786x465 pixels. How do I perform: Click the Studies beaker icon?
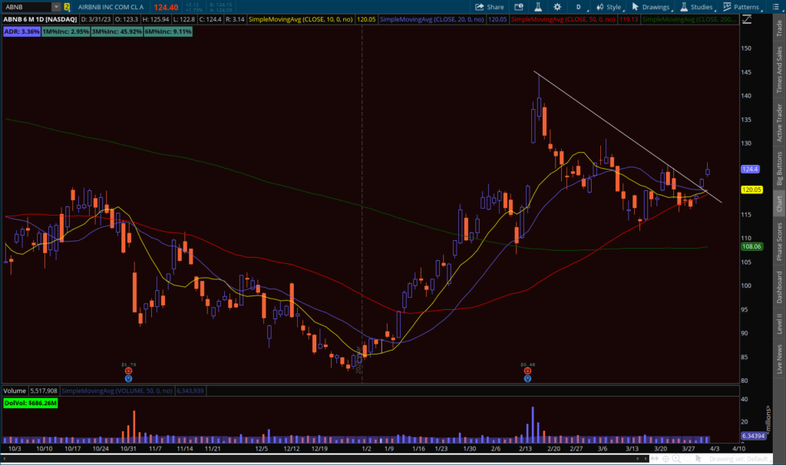pyautogui.click(x=684, y=6)
